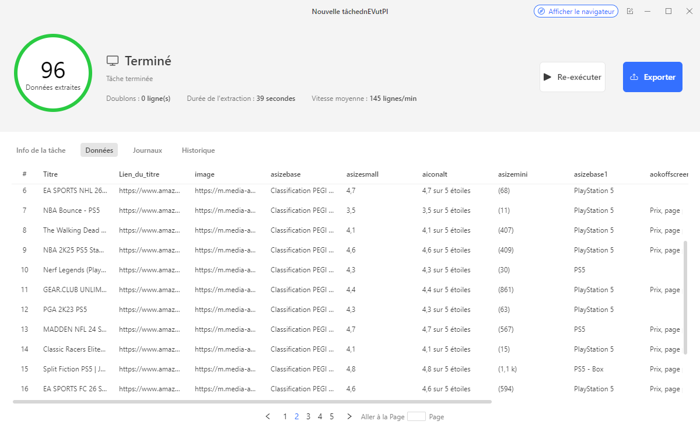This screenshot has height=428, width=700.
Task: Go to the next page arrow
Action: (x=349, y=416)
